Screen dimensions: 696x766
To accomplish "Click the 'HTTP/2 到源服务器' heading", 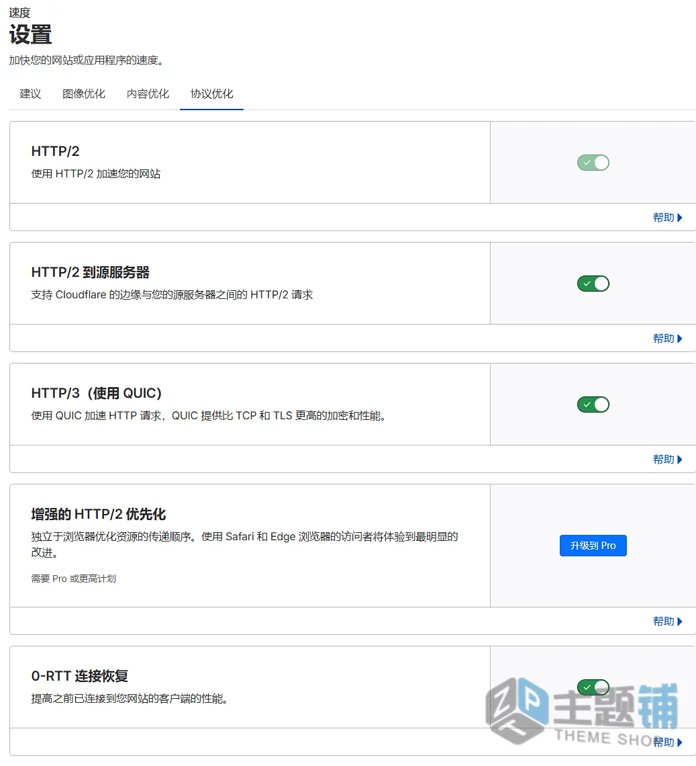I will coord(91,272).
